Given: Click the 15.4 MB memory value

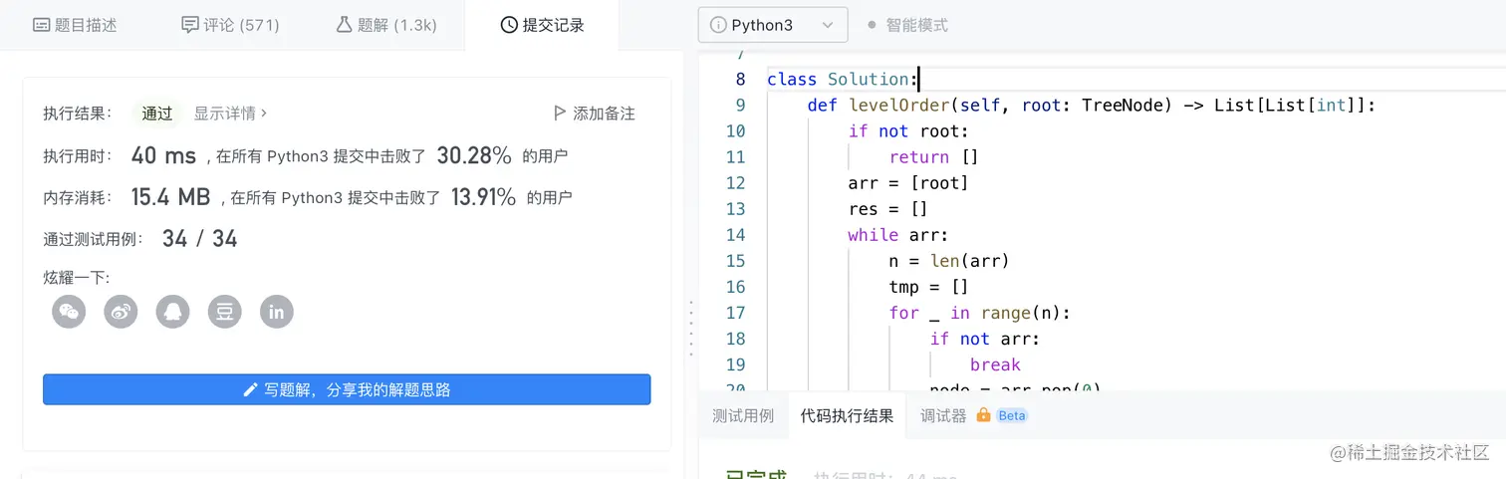Looking at the screenshot, I should tap(170, 197).
